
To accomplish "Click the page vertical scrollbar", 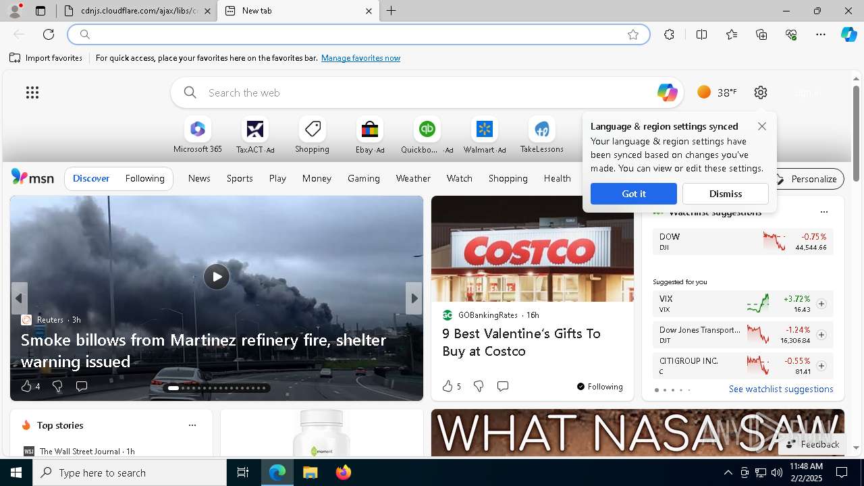I will [x=856, y=134].
